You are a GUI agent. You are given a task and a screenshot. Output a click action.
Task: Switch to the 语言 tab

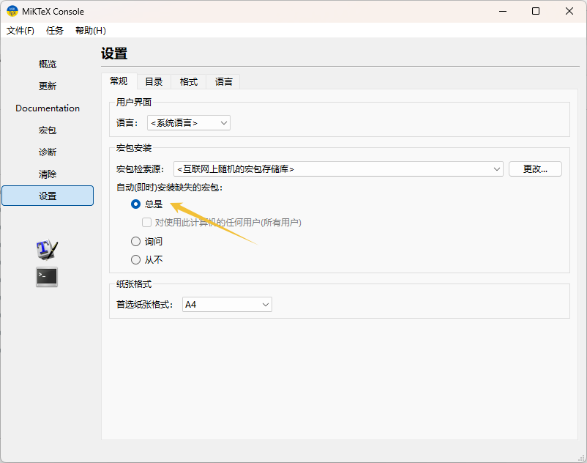[x=224, y=82]
